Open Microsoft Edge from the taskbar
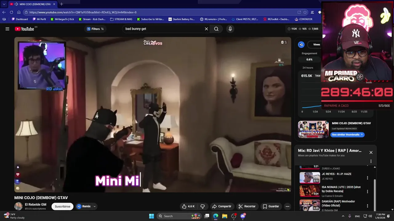The height and width of the screenshot is (221, 394). pyautogui.click(x=216, y=216)
